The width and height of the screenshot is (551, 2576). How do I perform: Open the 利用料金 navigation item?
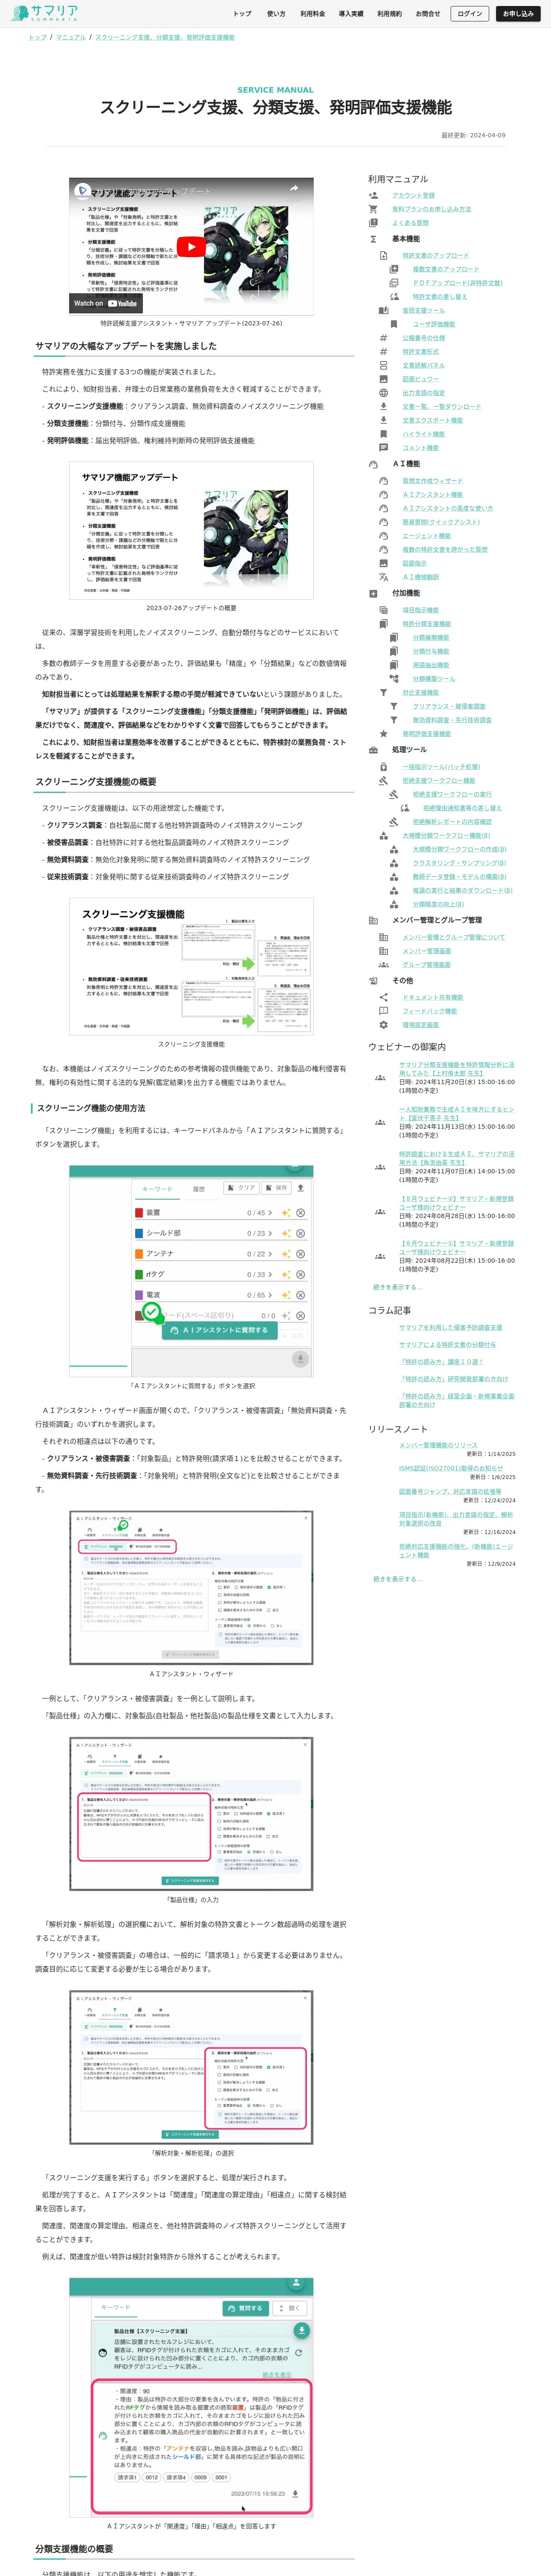pyautogui.click(x=313, y=14)
